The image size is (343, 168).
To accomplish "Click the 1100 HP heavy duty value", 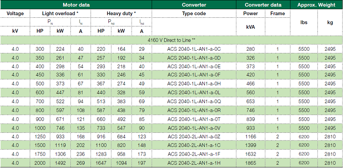I will (101, 145).
